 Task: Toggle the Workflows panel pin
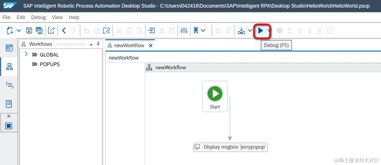(x=98, y=44)
